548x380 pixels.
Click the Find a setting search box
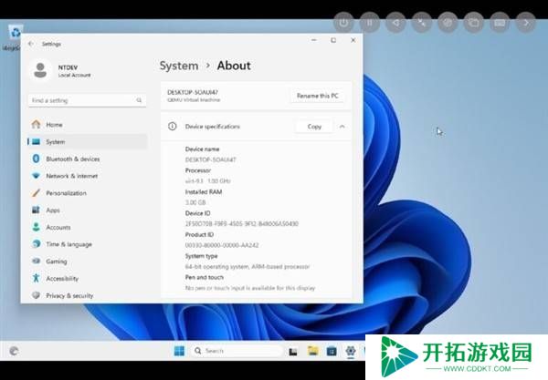(87, 100)
